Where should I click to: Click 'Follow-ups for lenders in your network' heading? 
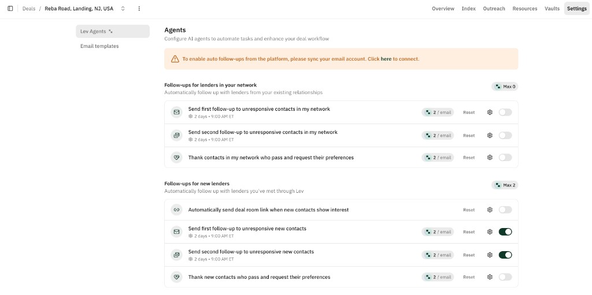[x=210, y=85]
